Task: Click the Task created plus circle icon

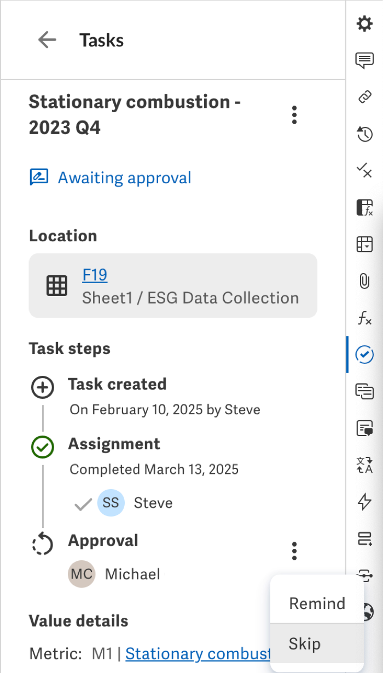Action: tap(43, 388)
